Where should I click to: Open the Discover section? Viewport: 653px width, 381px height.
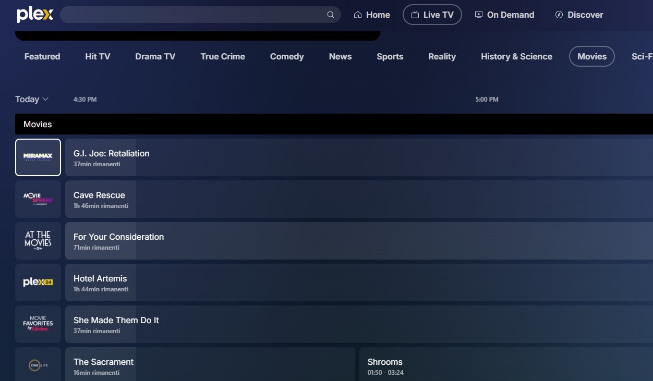tap(579, 15)
